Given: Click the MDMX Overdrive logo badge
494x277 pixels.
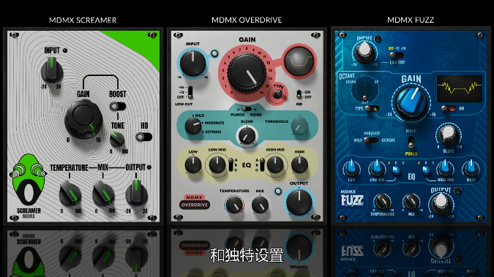Looking at the screenshot, I should point(195,202).
